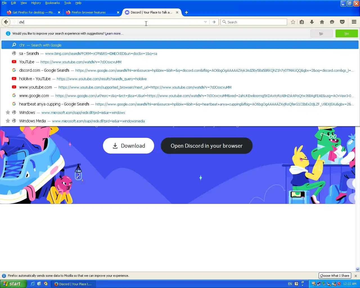Open the hamburger menu

click(354, 22)
